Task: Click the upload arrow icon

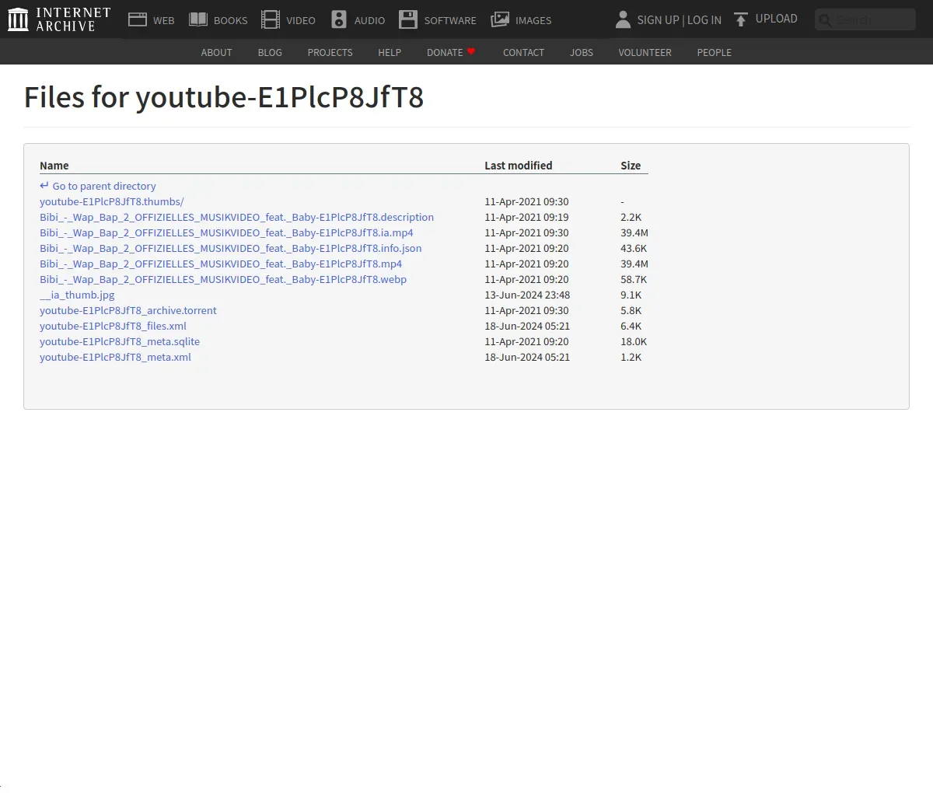Action: 741,19
